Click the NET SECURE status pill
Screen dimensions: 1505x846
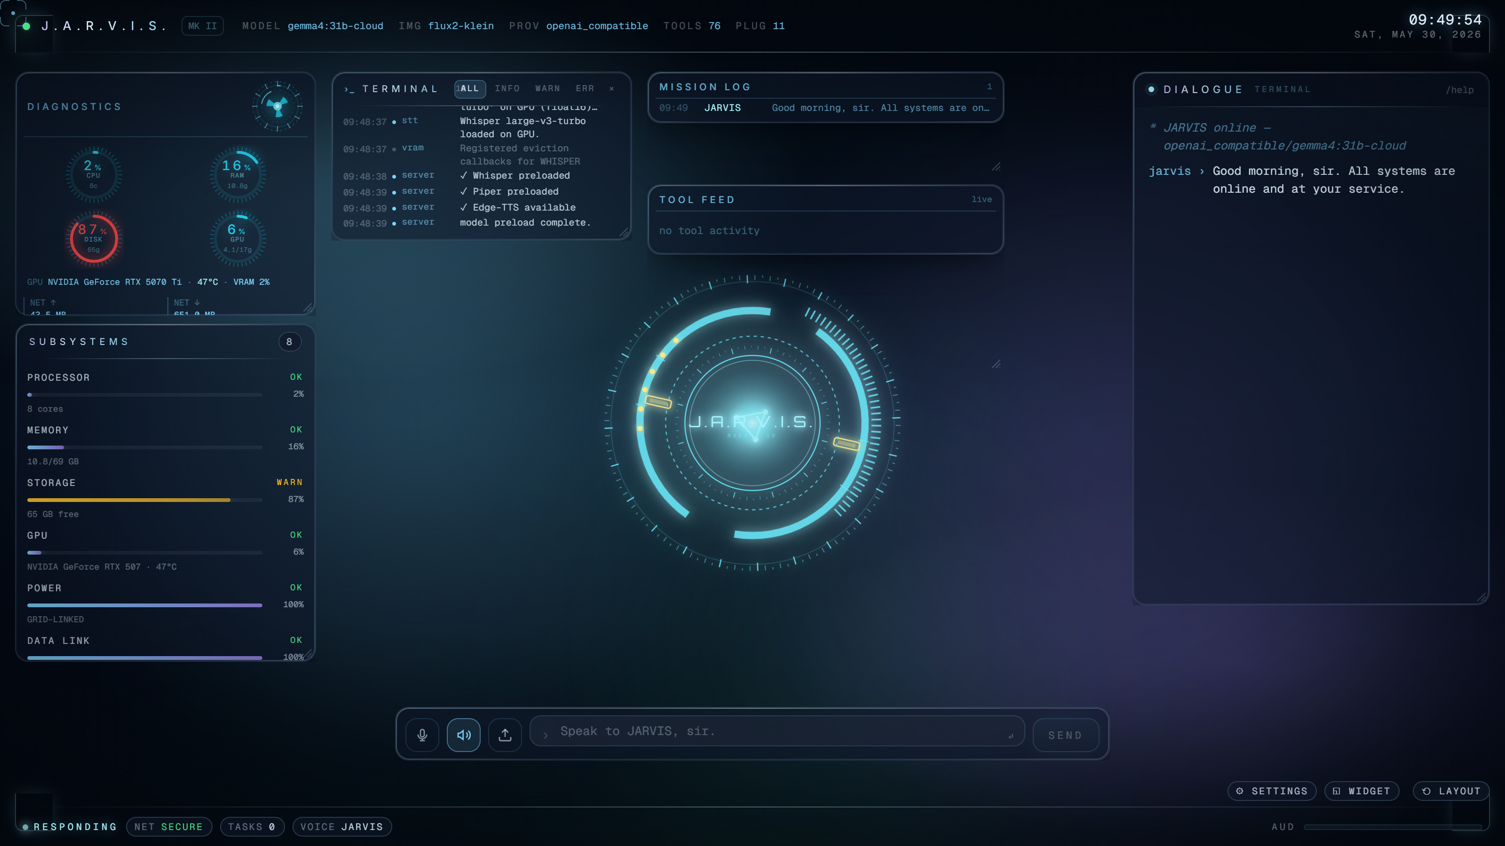[168, 827]
